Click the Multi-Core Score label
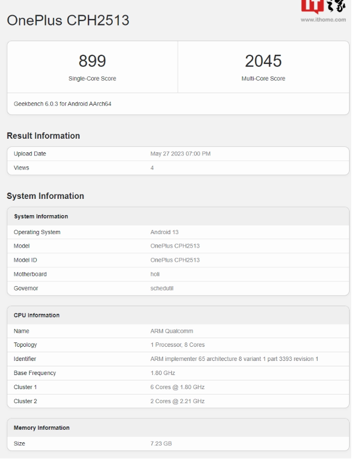Image resolution: width=355 pixels, height=459 pixels. pos(263,79)
